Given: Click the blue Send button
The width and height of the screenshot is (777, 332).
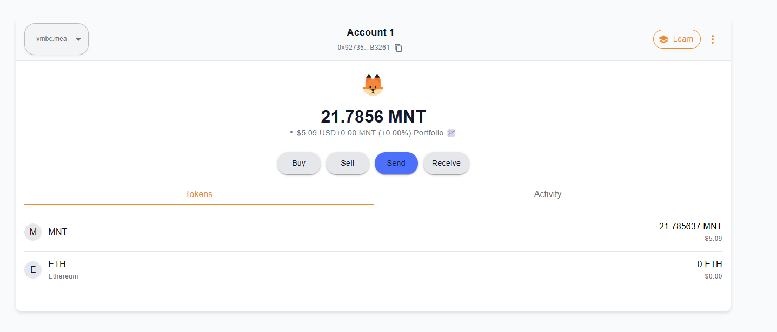Looking at the screenshot, I should [396, 163].
